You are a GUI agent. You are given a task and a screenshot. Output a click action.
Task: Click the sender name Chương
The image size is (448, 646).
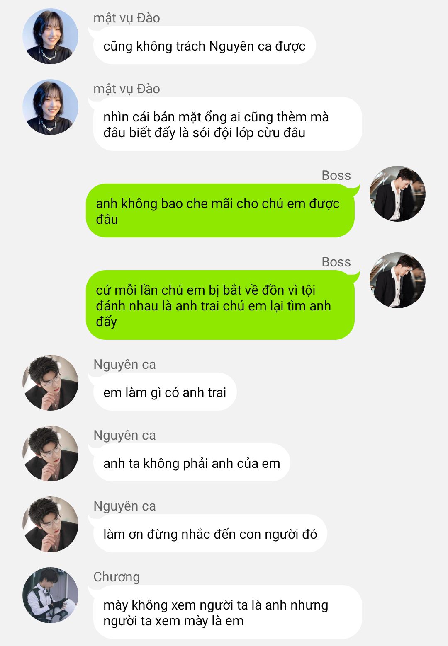tap(117, 577)
